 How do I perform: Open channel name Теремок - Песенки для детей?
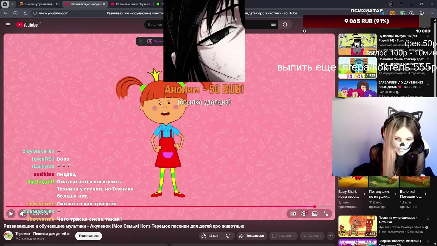click(41, 234)
